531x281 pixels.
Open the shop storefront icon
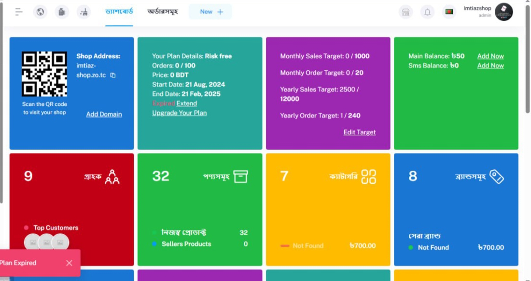point(406,12)
